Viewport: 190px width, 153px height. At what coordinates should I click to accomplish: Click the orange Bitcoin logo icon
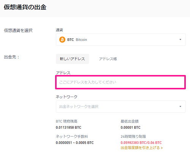tap(62, 40)
